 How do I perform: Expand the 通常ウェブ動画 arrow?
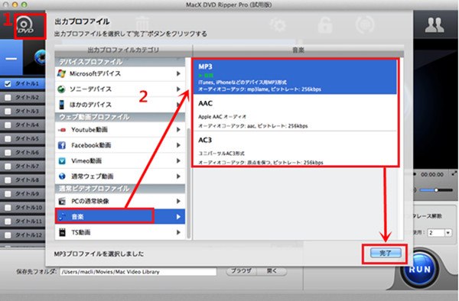pyautogui.click(x=178, y=176)
